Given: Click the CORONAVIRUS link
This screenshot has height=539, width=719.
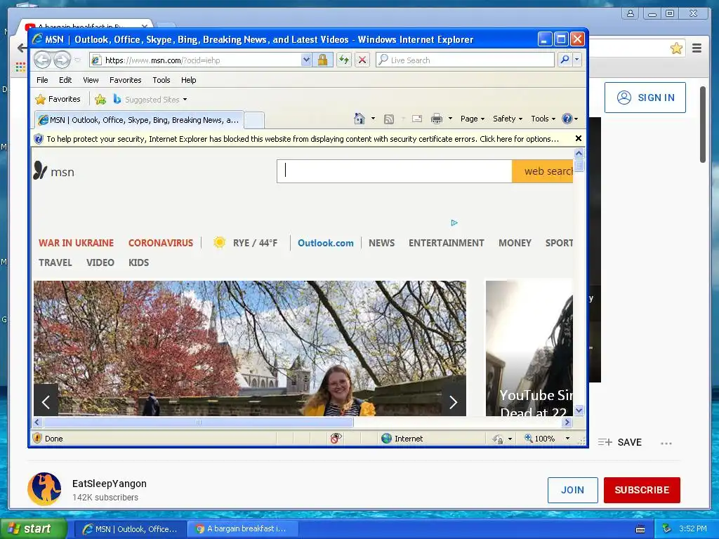Looking at the screenshot, I should point(161,243).
